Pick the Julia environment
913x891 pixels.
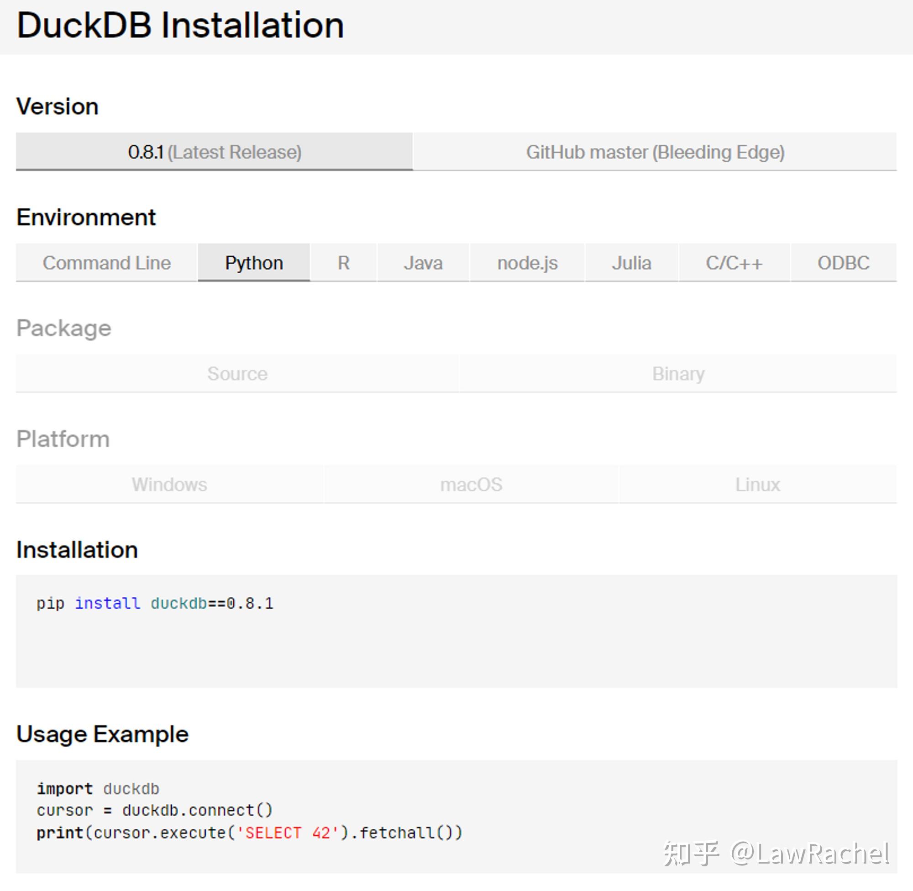click(x=630, y=263)
